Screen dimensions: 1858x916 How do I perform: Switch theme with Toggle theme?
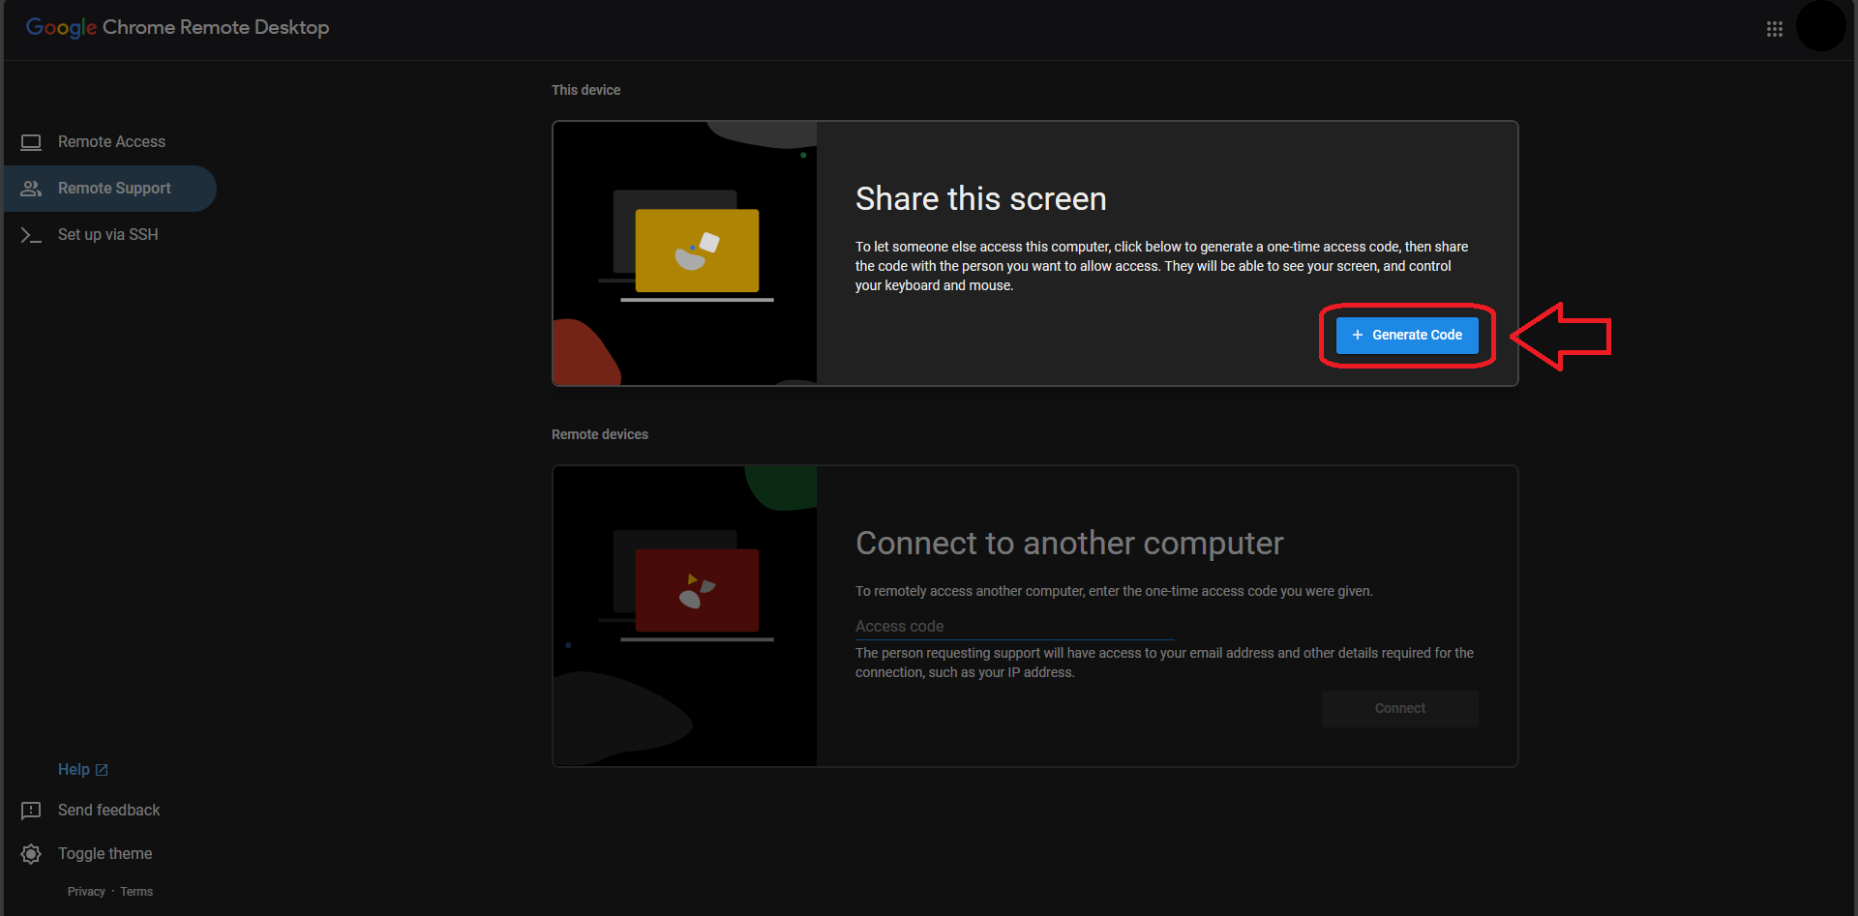(105, 854)
